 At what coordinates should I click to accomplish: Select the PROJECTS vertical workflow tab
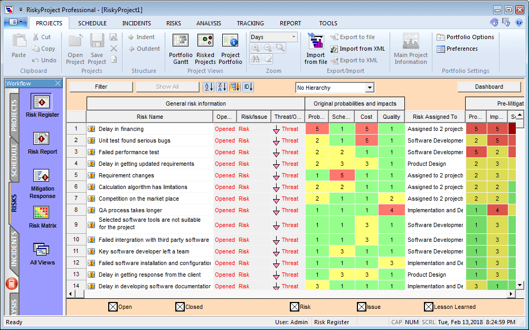coord(14,116)
